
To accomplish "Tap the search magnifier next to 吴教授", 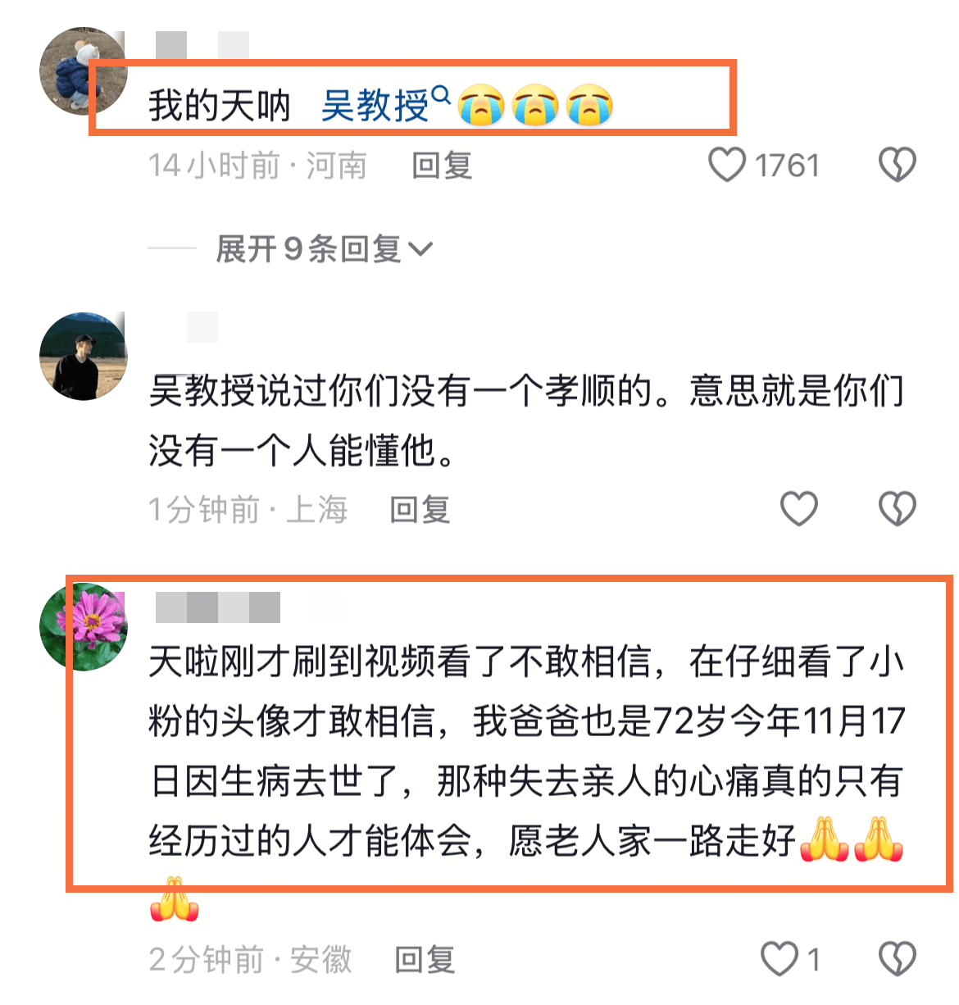I will [441, 96].
